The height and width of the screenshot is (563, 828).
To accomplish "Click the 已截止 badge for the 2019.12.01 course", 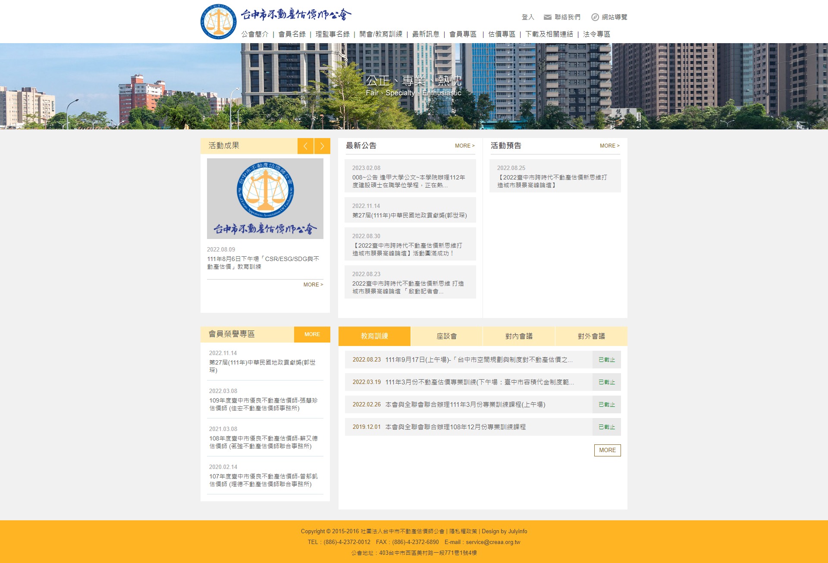I will pyautogui.click(x=606, y=427).
